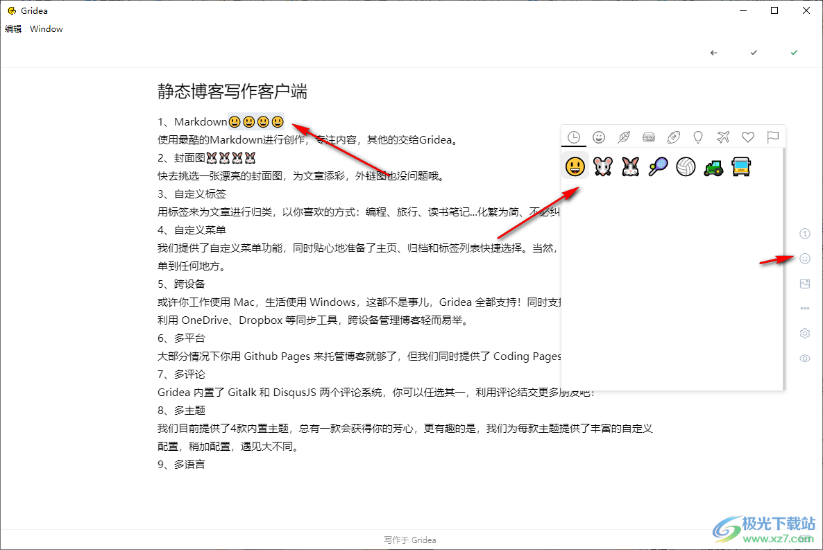Click the insert image sidebar icon
The image size is (823, 550).
pos(805,284)
